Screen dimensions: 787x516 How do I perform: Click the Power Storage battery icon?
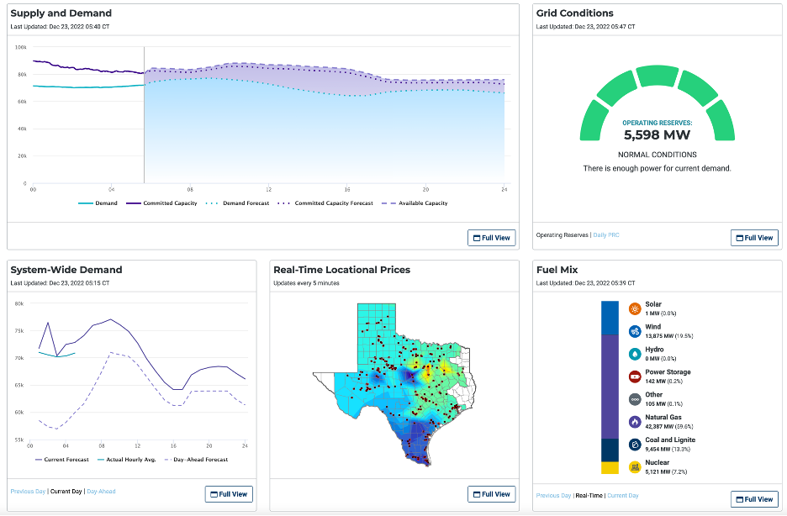pos(634,375)
